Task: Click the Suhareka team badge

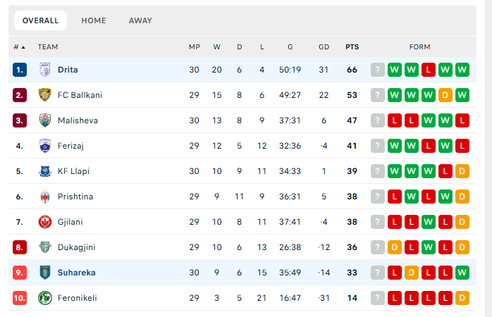Action: click(x=45, y=273)
